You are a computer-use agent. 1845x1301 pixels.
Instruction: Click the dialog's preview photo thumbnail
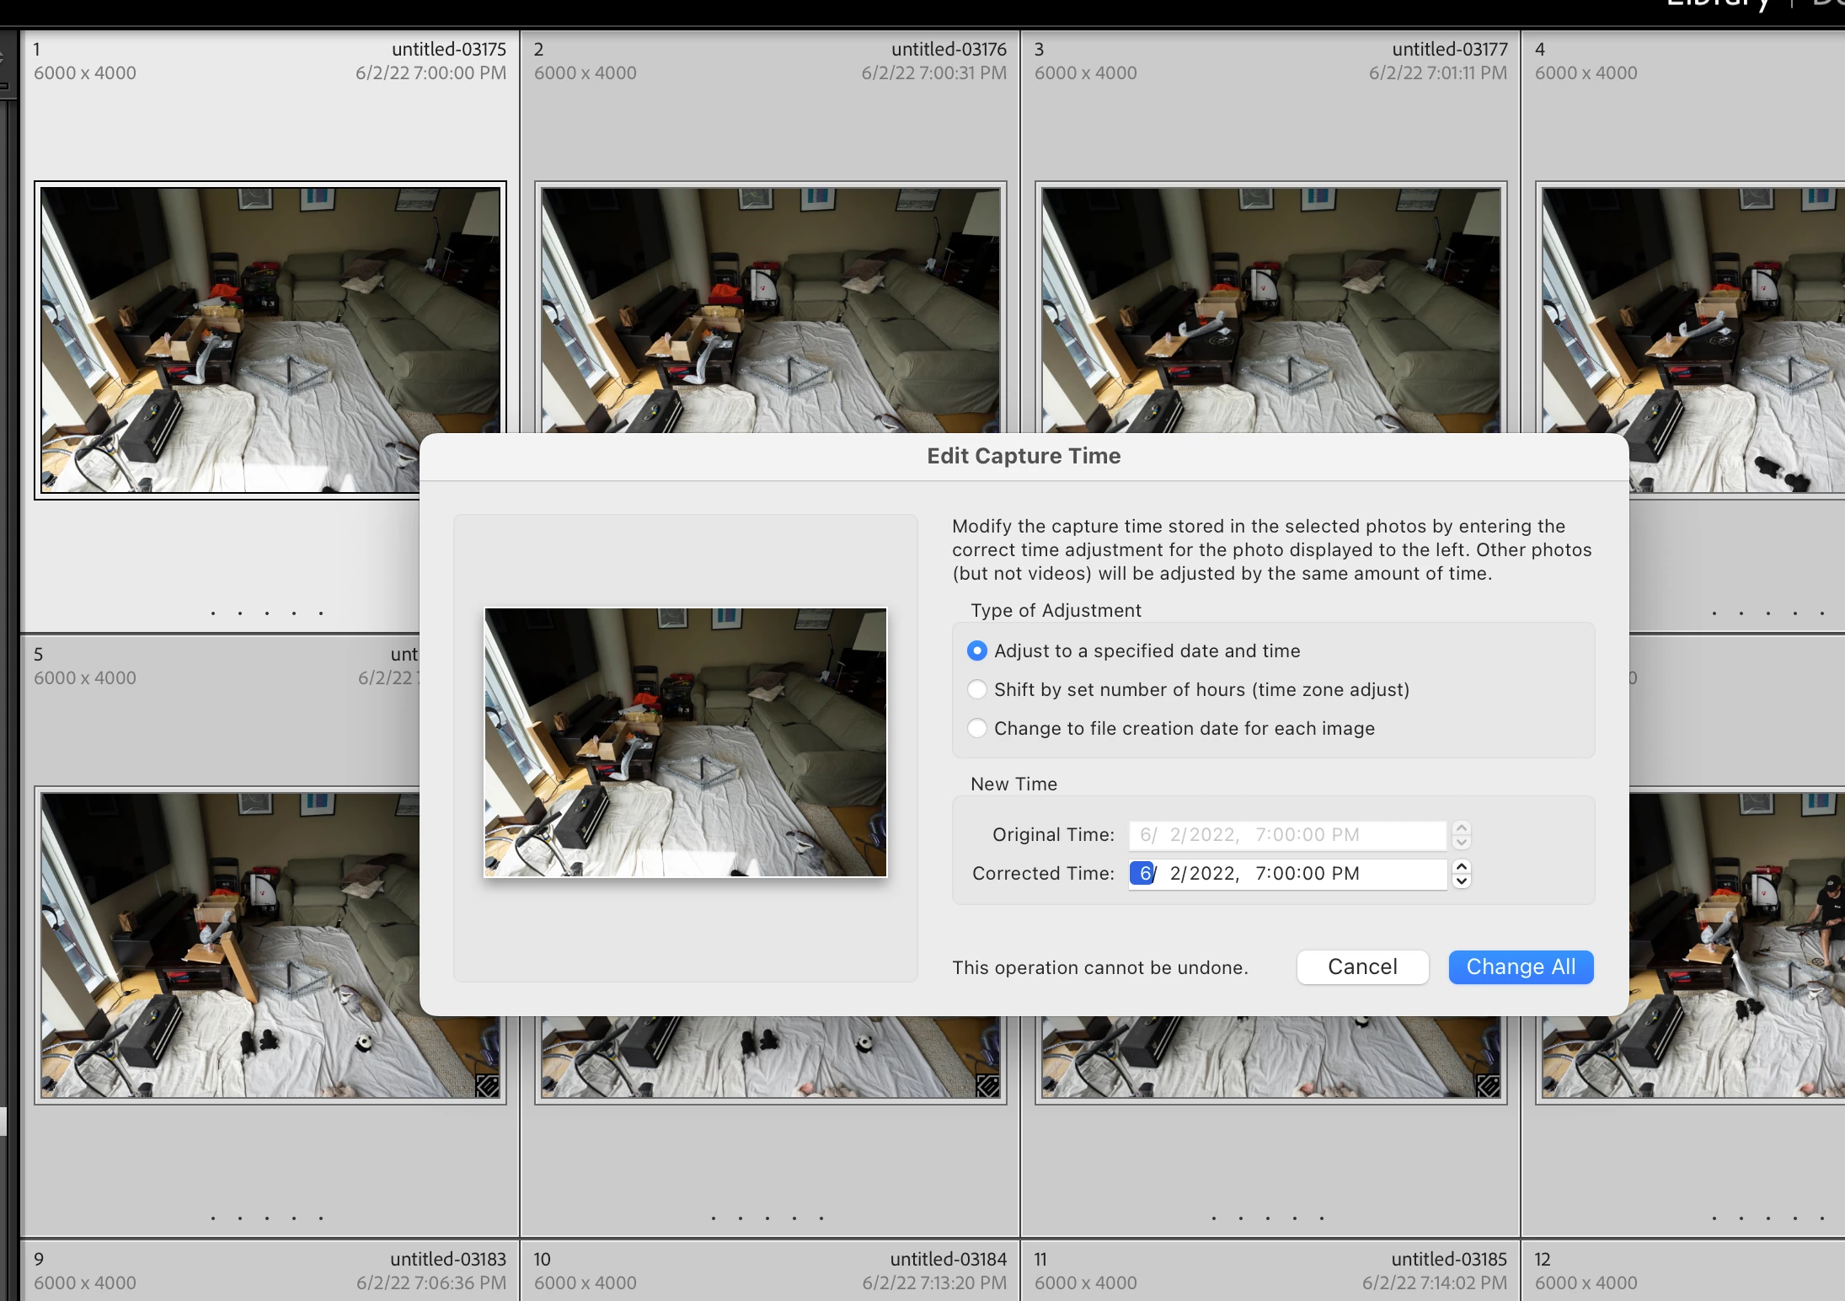685,742
